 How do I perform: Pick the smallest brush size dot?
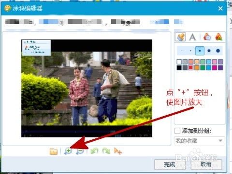pos(182,51)
